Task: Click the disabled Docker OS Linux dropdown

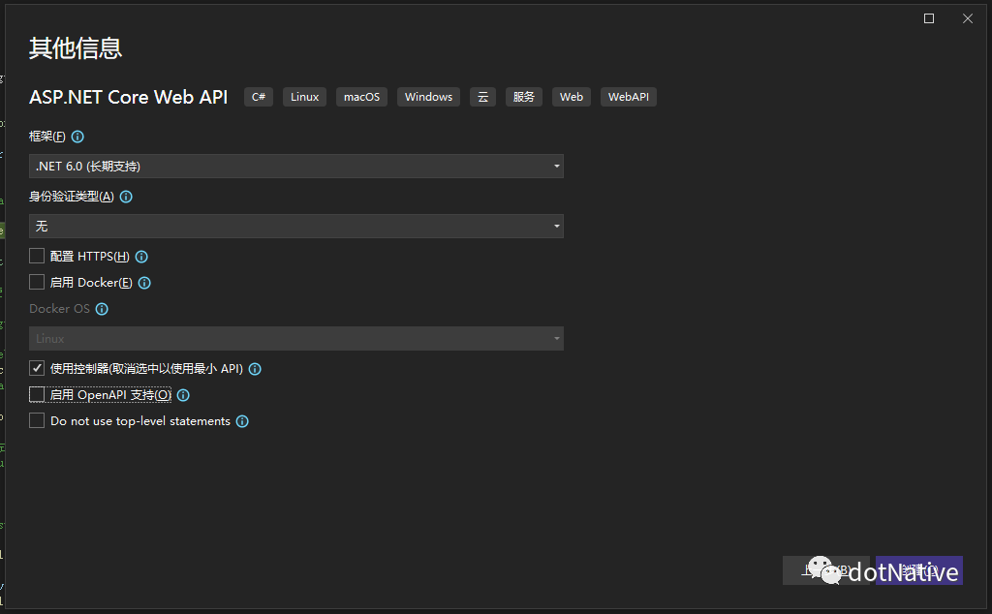Action: click(296, 338)
